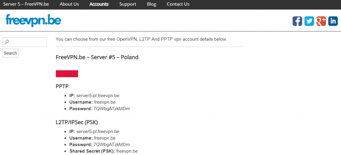The image size is (341, 155).
Task: Click the red Poland flag image
Action: pyautogui.click(x=67, y=74)
